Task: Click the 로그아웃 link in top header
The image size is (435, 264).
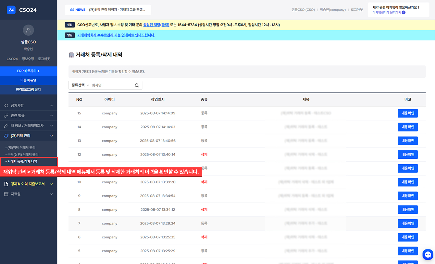Action: click(356, 10)
